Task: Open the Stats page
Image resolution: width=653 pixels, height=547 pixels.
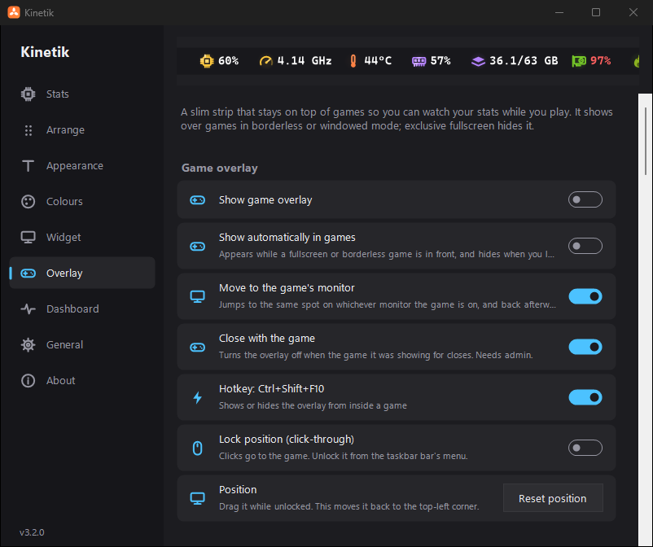Action: 82,94
